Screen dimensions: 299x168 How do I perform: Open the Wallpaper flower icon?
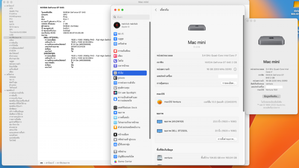click(x=115, y=117)
